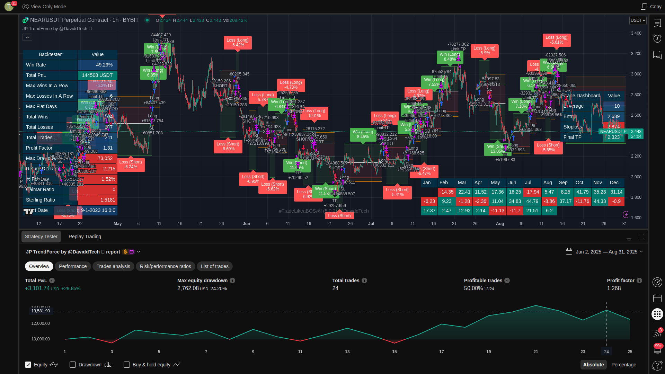Click the JP TrendForce report title

73,252
